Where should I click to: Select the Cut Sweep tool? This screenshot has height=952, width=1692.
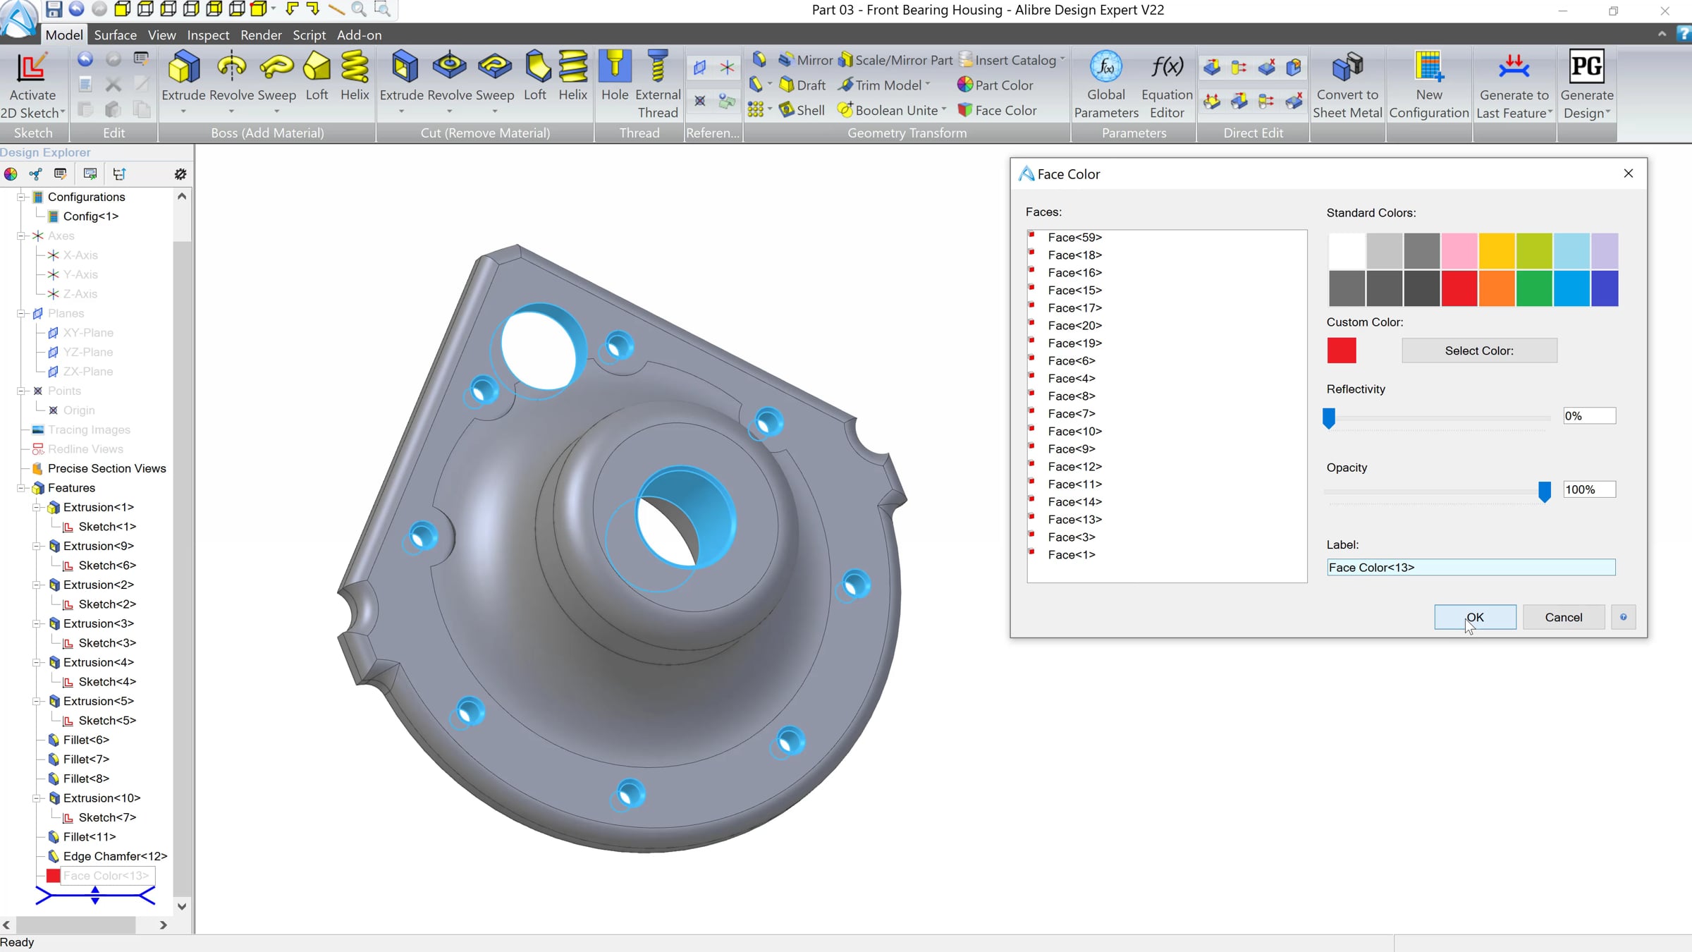pyautogui.click(x=495, y=76)
